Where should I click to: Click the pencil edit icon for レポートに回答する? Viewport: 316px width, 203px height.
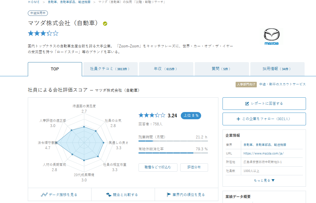pyautogui.click(x=247, y=103)
